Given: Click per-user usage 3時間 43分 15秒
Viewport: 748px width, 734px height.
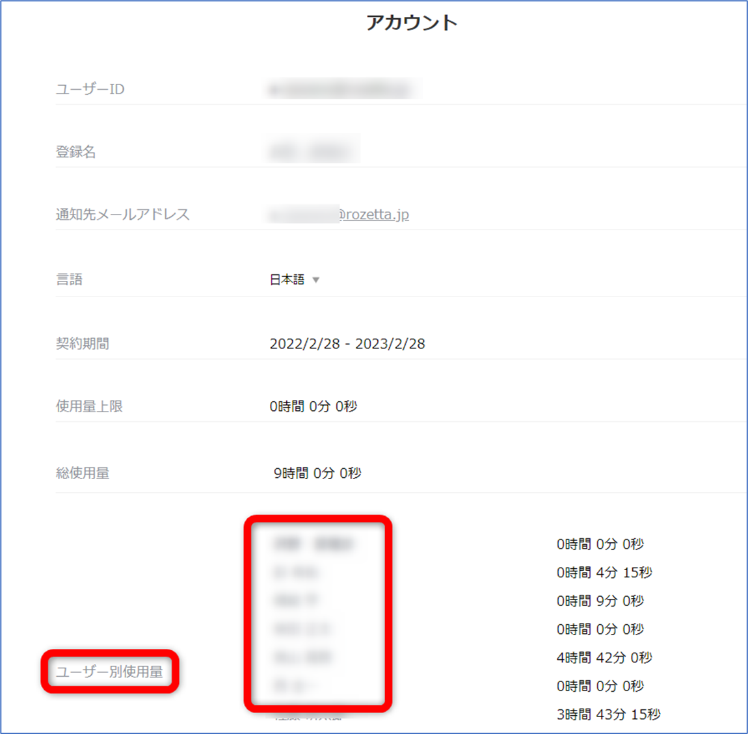Looking at the screenshot, I should (609, 714).
